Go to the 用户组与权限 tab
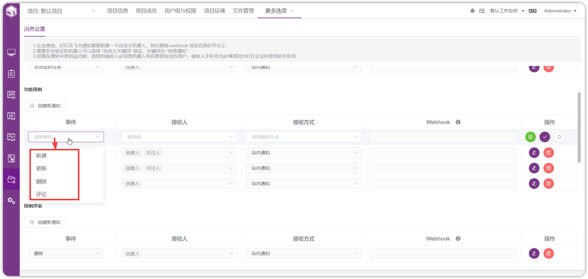 [x=180, y=11]
